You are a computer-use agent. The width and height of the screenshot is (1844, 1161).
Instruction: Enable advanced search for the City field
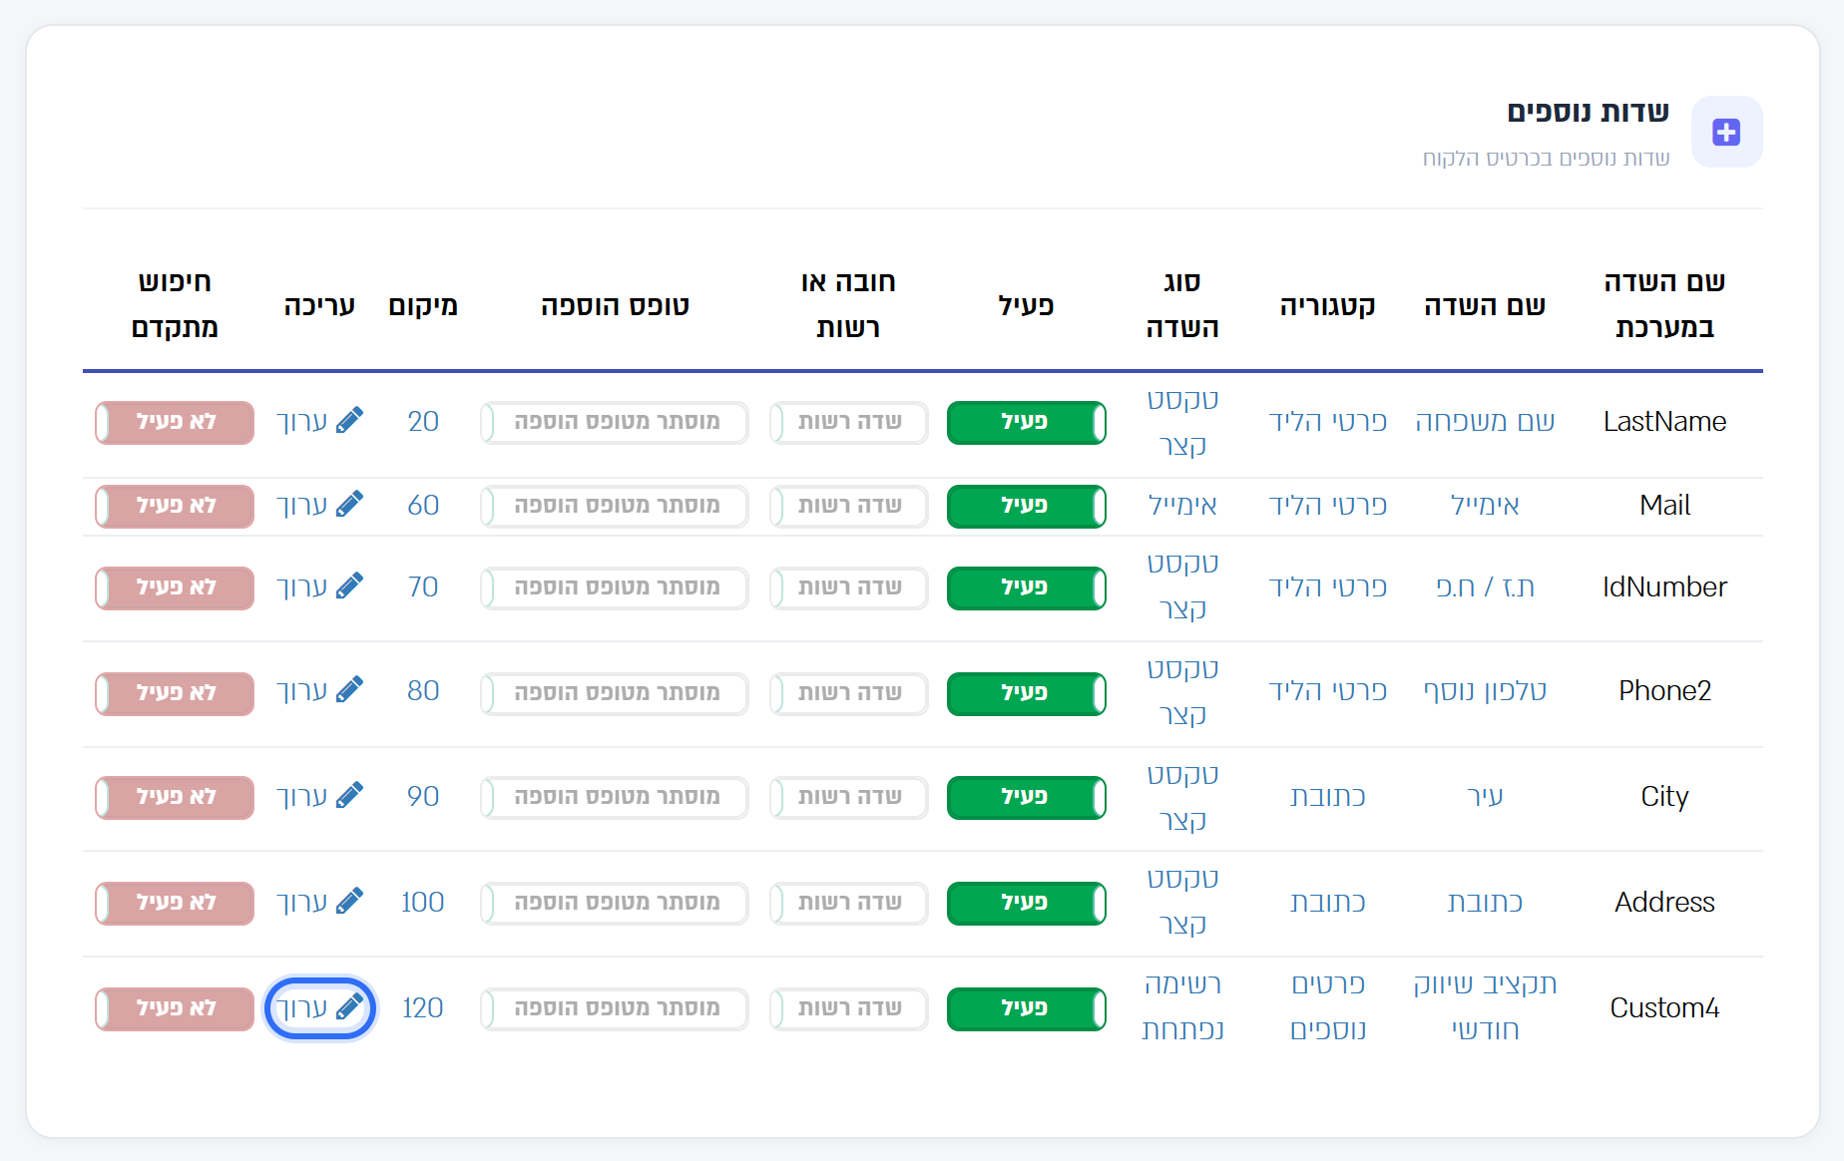175,798
